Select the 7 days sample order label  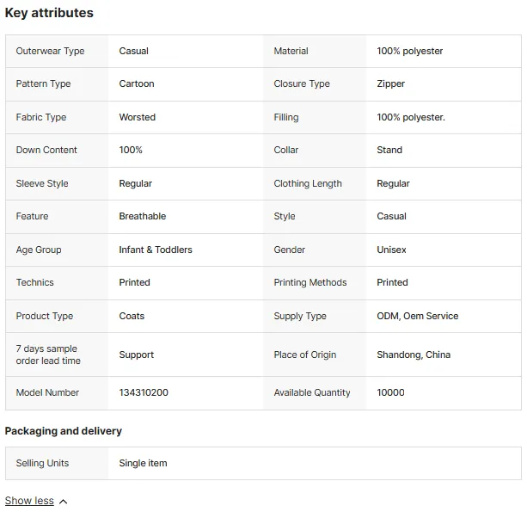point(48,355)
